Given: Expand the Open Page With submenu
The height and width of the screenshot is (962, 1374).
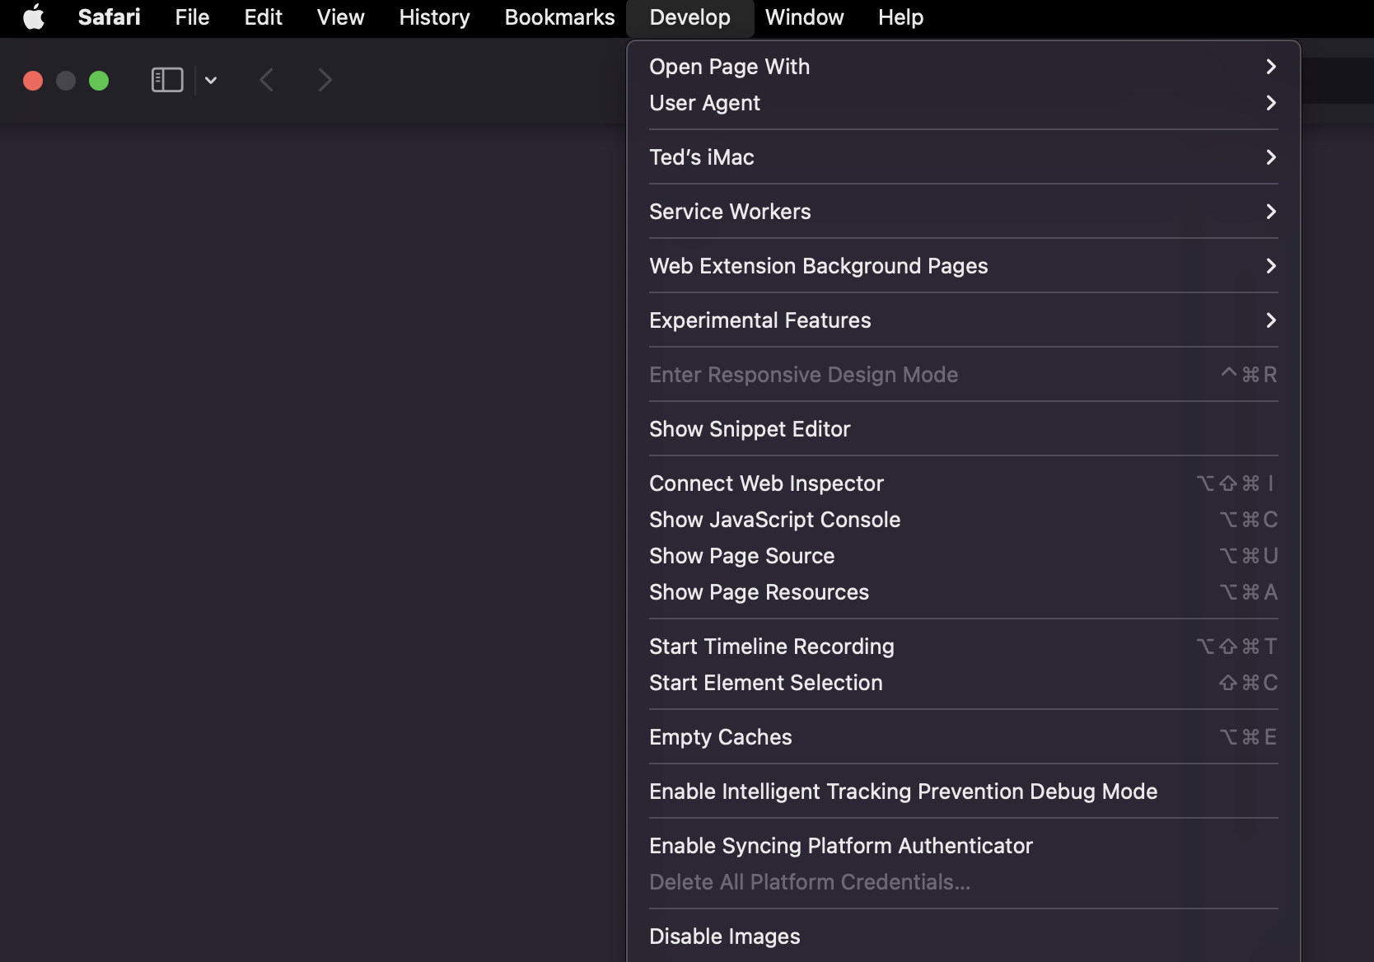Looking at the screenshot, I should [963, 67].
